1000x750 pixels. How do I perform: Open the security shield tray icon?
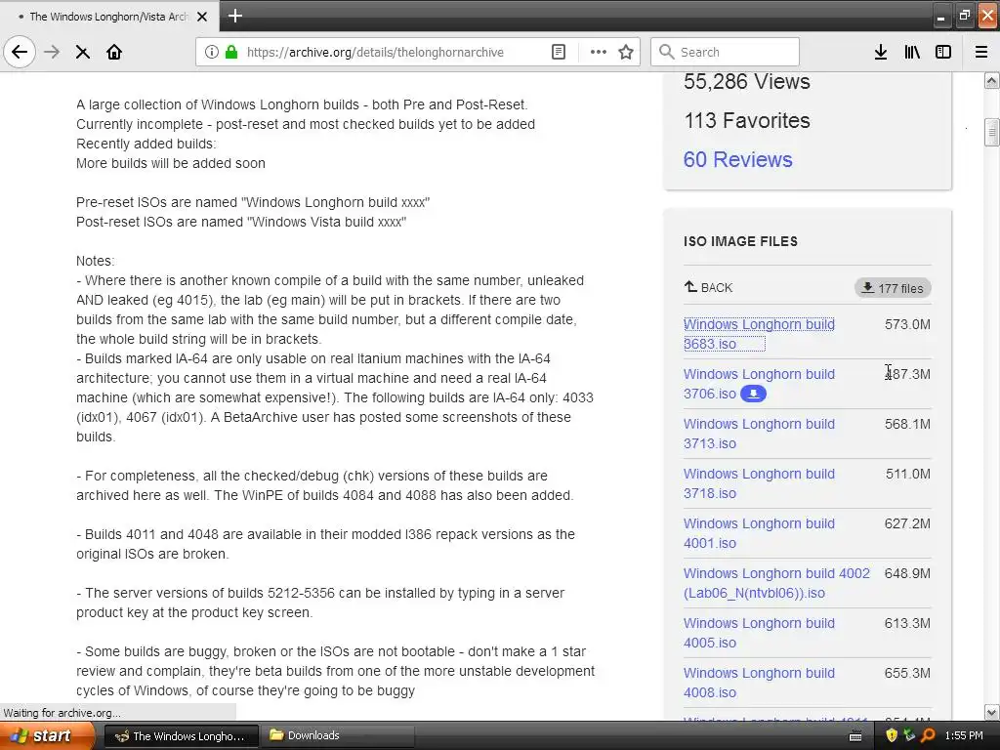pos(892,736)
